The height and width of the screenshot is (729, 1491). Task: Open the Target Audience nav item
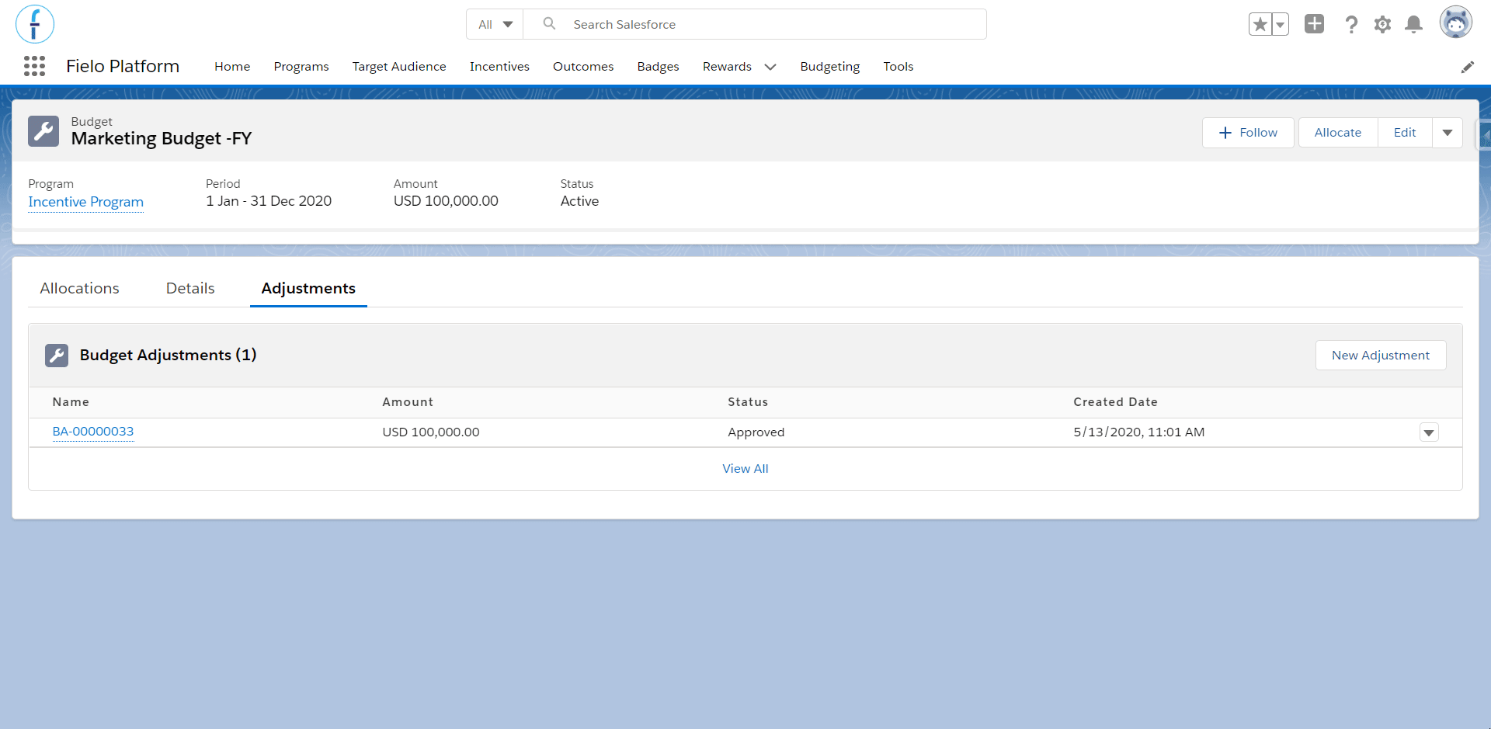click(399, 67)
